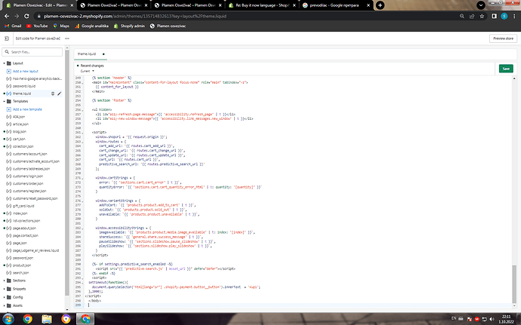The width and height of the screenshot is (521, 325).
Task: Click the Windows Start button
Action: (x=7, y=318)
